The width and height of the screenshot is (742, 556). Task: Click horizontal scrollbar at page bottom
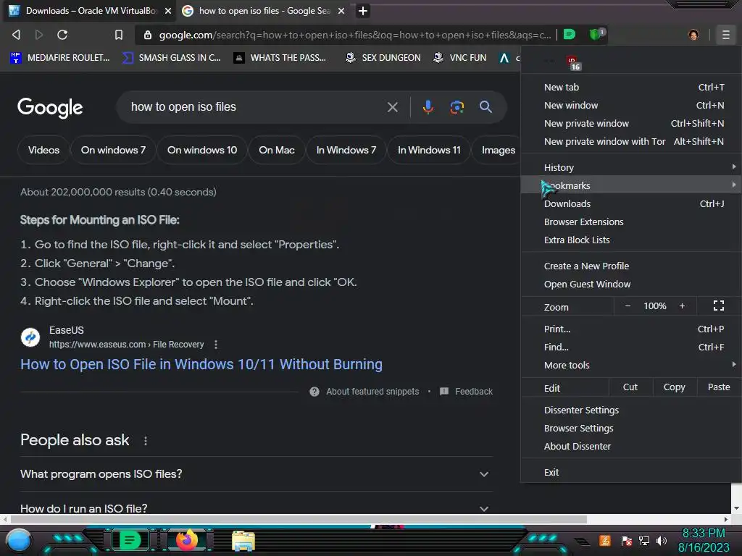coord(298,519)
